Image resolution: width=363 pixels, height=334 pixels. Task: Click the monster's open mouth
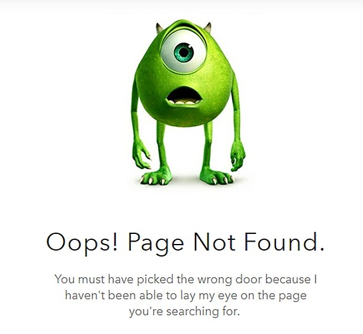tap(184, 96)
